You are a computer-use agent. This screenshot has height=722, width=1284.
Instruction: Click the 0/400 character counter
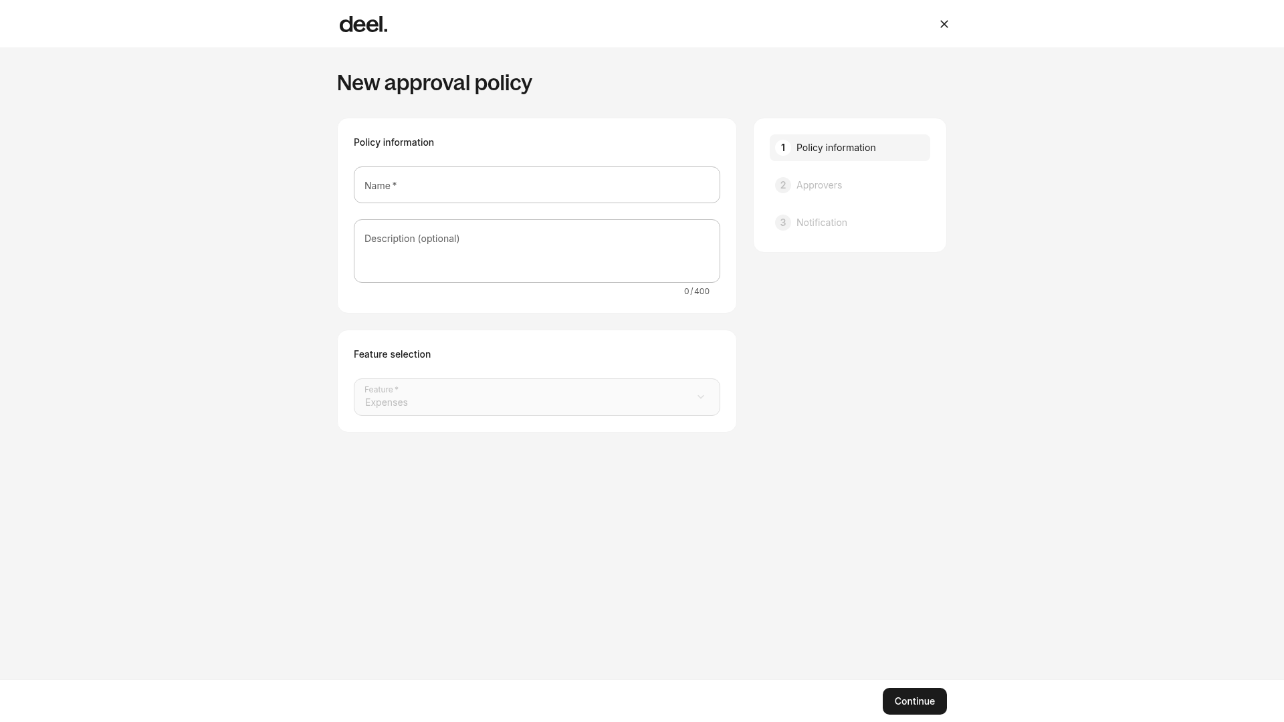[696, 291]
